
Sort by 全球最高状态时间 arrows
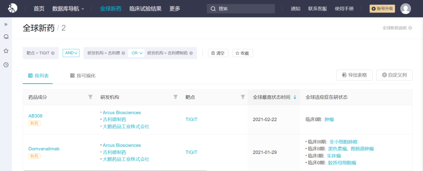[x=295, y=97]
